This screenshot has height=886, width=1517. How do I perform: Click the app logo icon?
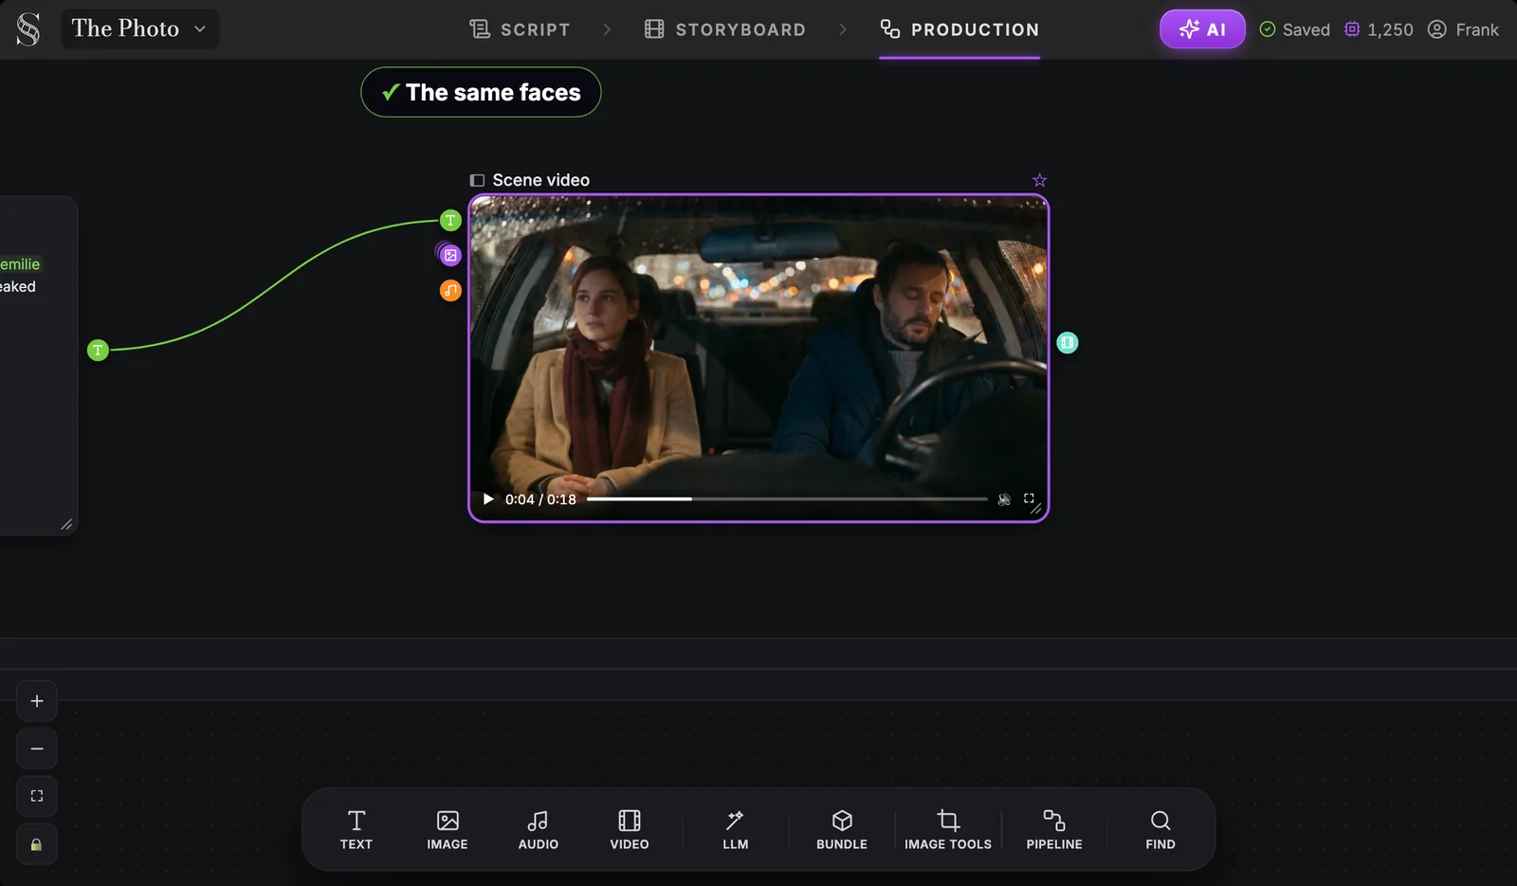pos(28,29)
